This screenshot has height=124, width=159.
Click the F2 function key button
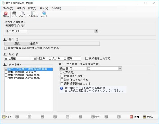[x=17, y=117]
